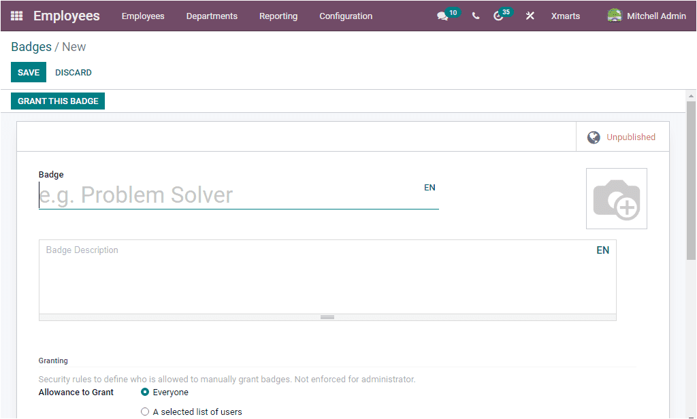Viewport: 697px width, 419px height.
Task: Open the apps grid menu
Action: (x=16, y=16)
